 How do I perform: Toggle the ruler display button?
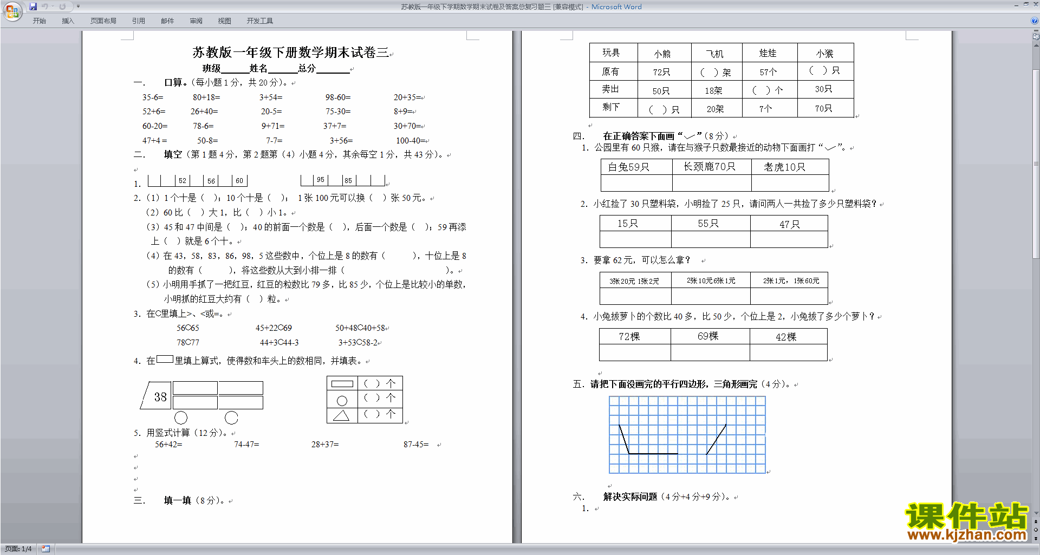tap(1036, 37)
